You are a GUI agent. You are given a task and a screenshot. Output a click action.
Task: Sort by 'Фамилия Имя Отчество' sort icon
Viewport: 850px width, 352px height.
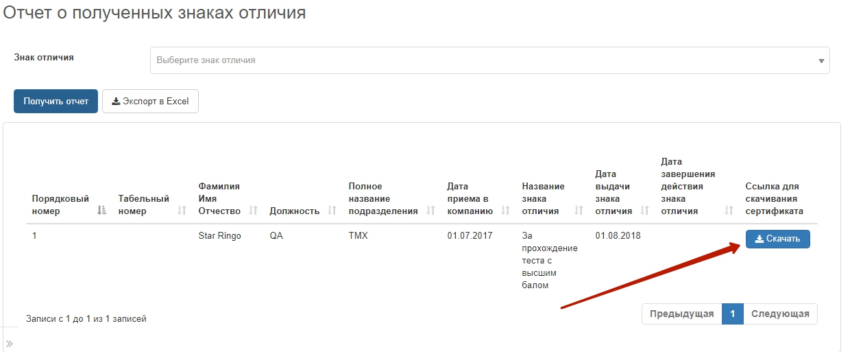point(253,211)
